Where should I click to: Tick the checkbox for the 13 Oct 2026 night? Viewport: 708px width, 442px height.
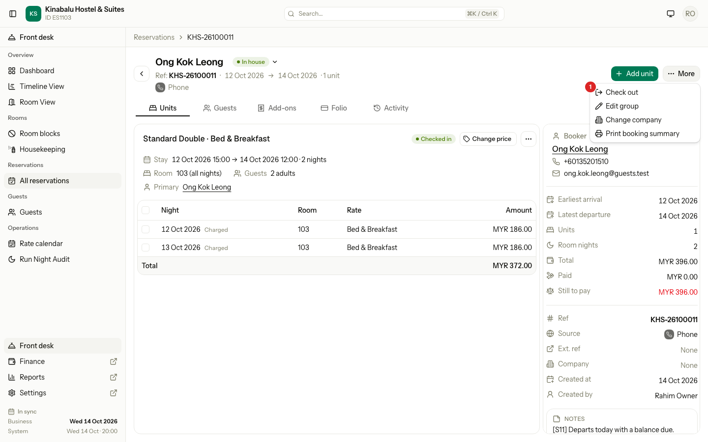coord(146,248)
